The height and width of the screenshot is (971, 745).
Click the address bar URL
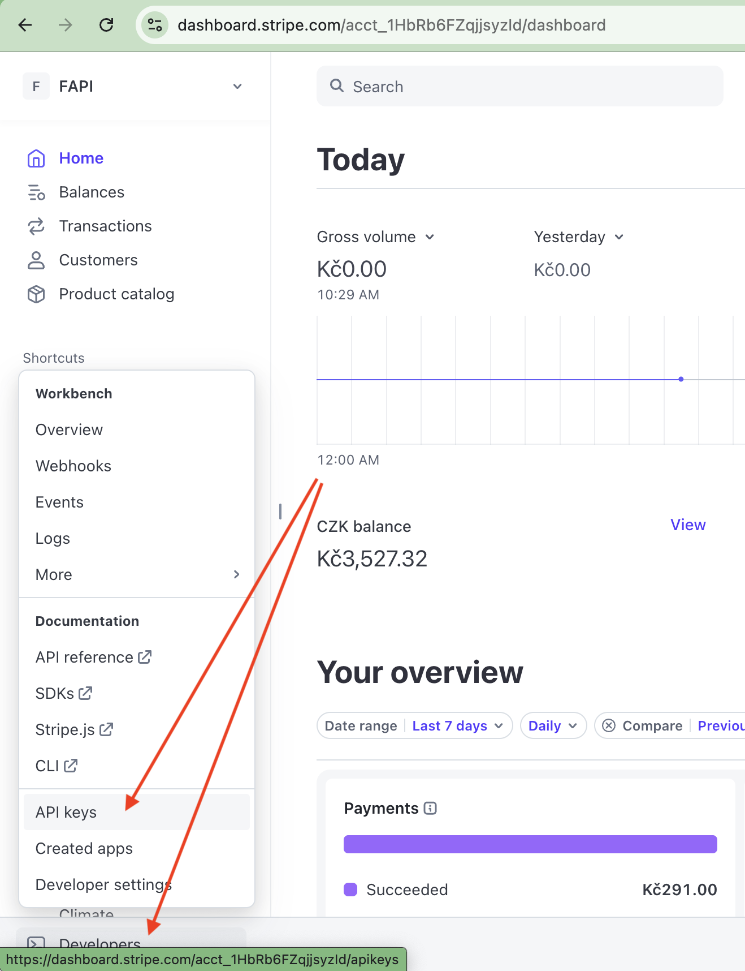click(x=391, y=25)
